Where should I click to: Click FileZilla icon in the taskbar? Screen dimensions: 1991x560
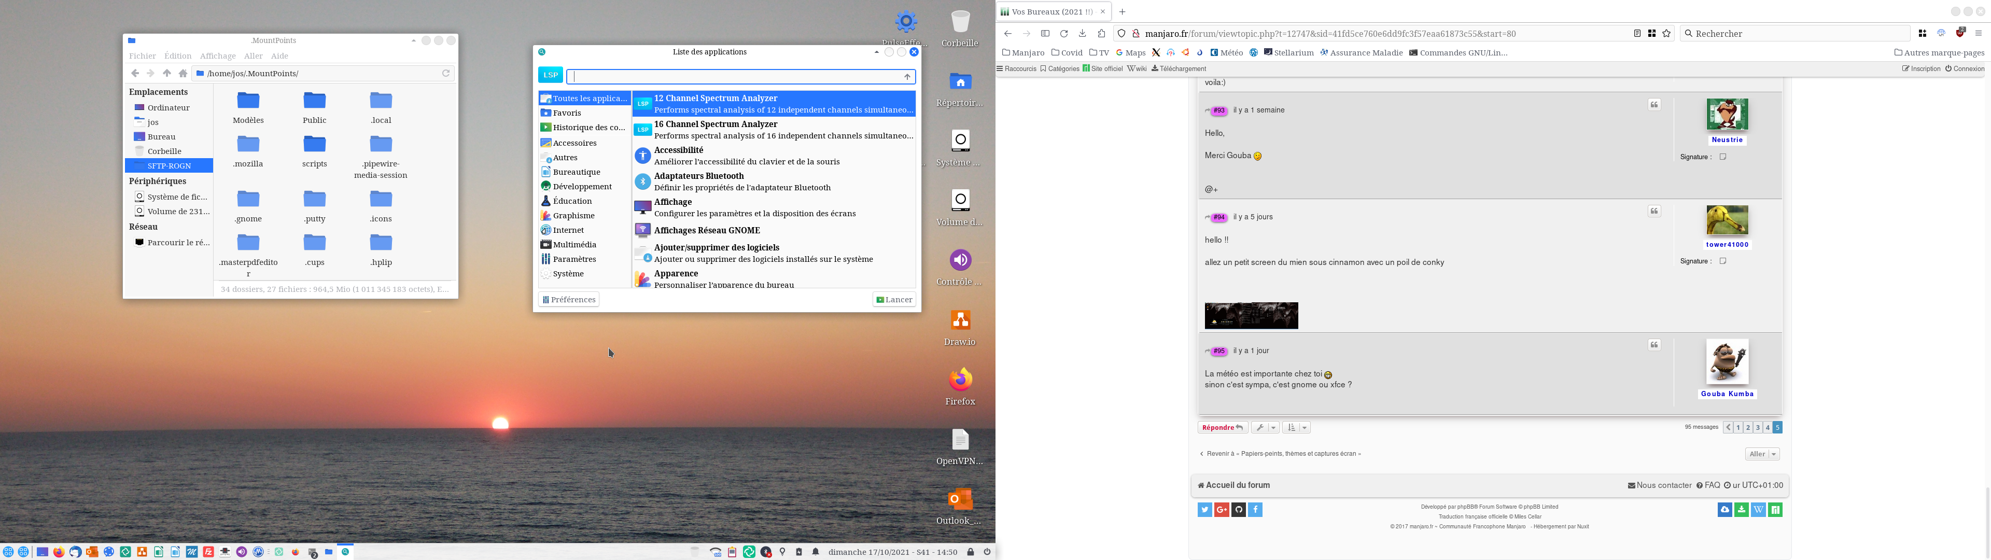208,552
